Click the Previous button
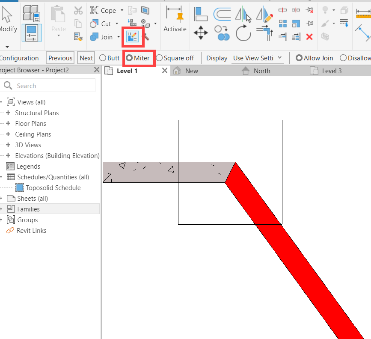371x339 pixels. 60,58
